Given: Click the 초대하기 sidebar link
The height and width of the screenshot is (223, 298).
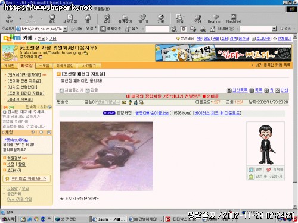Looking at the screenshot, I should click(x=14, y=170).
